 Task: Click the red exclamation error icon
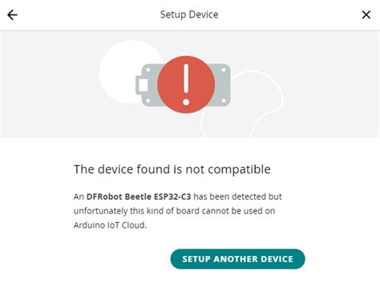186,84
